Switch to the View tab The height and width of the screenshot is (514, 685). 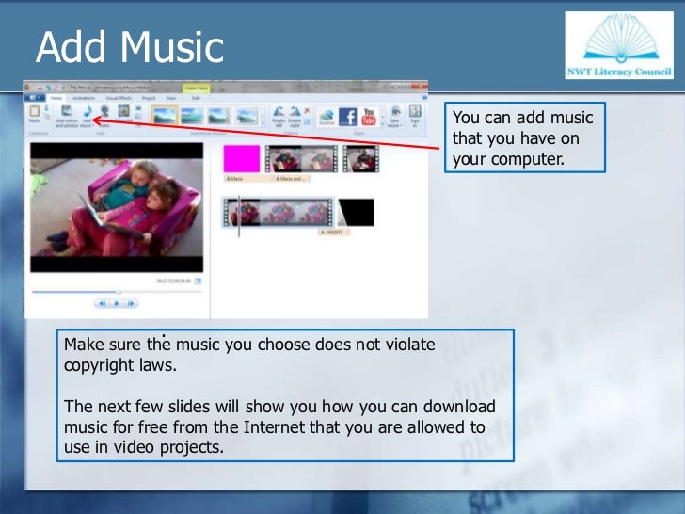point(171,98)
